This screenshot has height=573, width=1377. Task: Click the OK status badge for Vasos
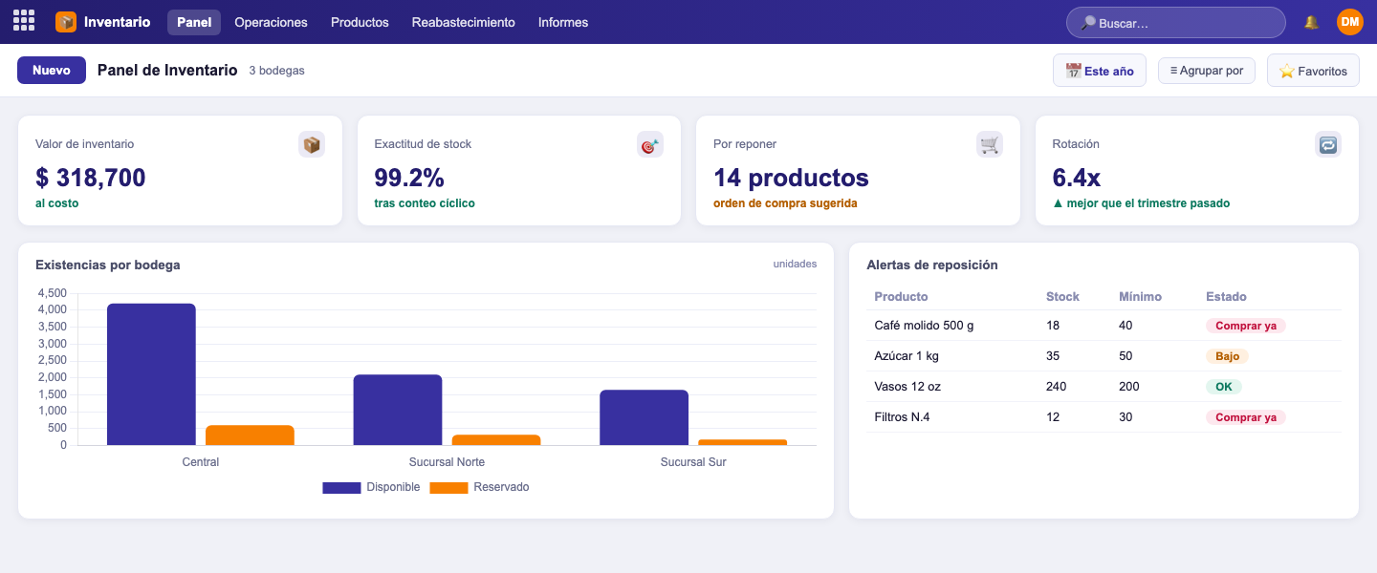coord(1224,387)
